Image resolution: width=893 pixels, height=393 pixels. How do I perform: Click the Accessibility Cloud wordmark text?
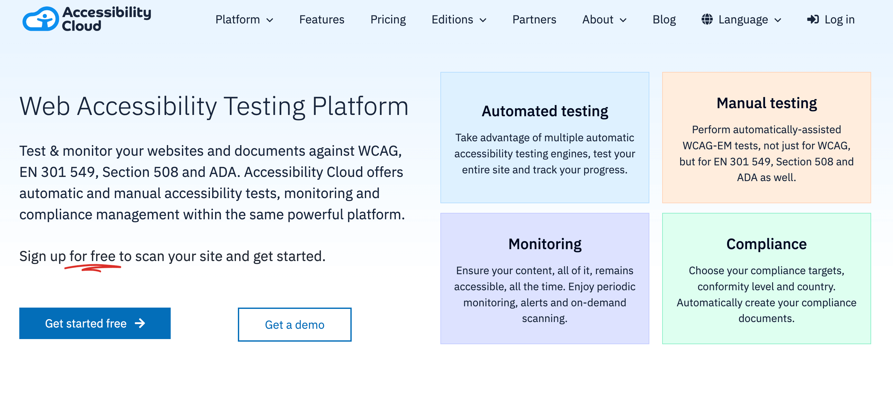(x=106, y=19)
